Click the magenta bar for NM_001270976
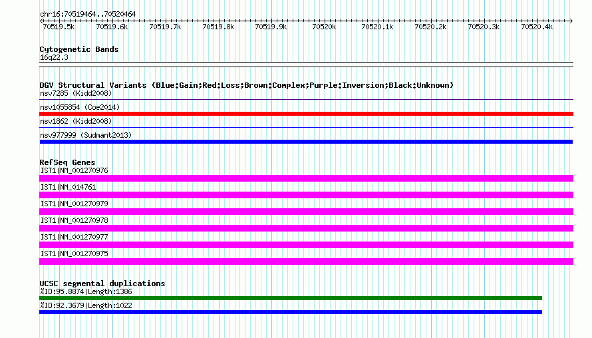 (x=306, y=178)
